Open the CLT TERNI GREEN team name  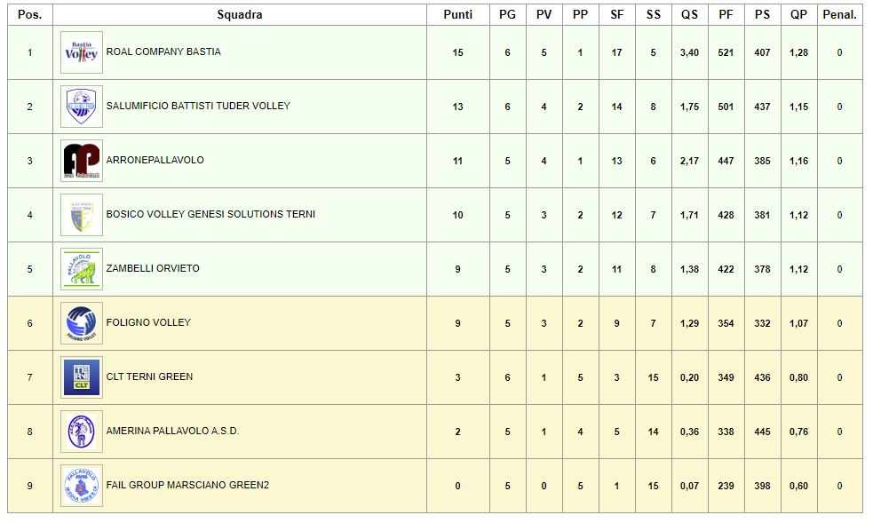pyautogui.click(x=149, y=376)
